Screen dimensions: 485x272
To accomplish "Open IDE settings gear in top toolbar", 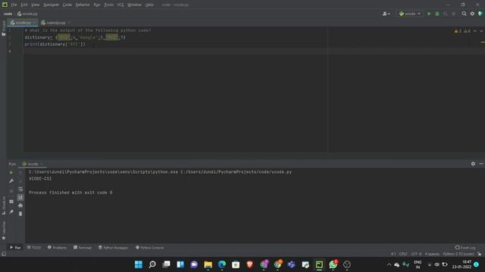I will [x=472, y=14].
